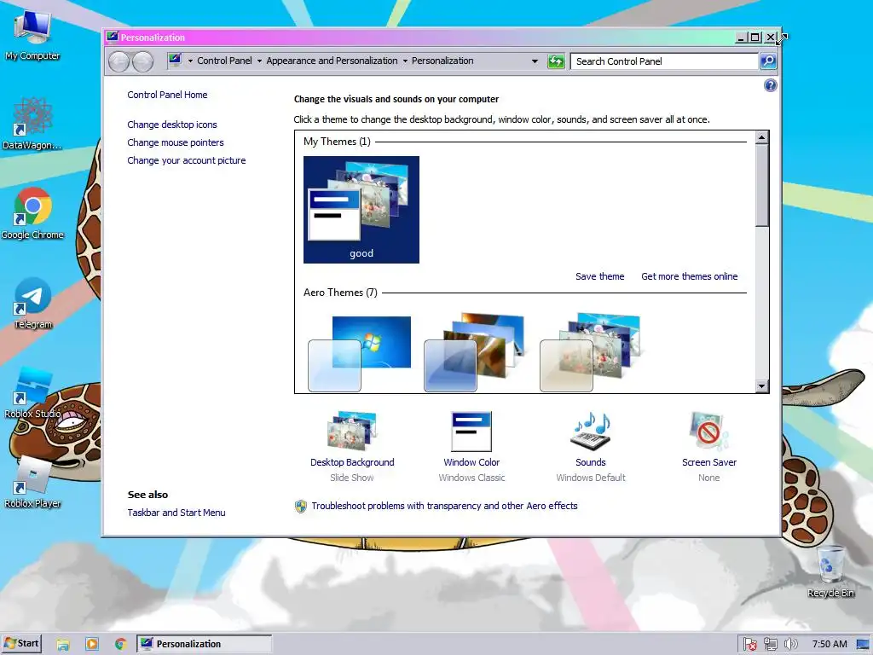Open the blue Help question mark
The height and width of the screenshot is (655, 873).
pos(770,85)
